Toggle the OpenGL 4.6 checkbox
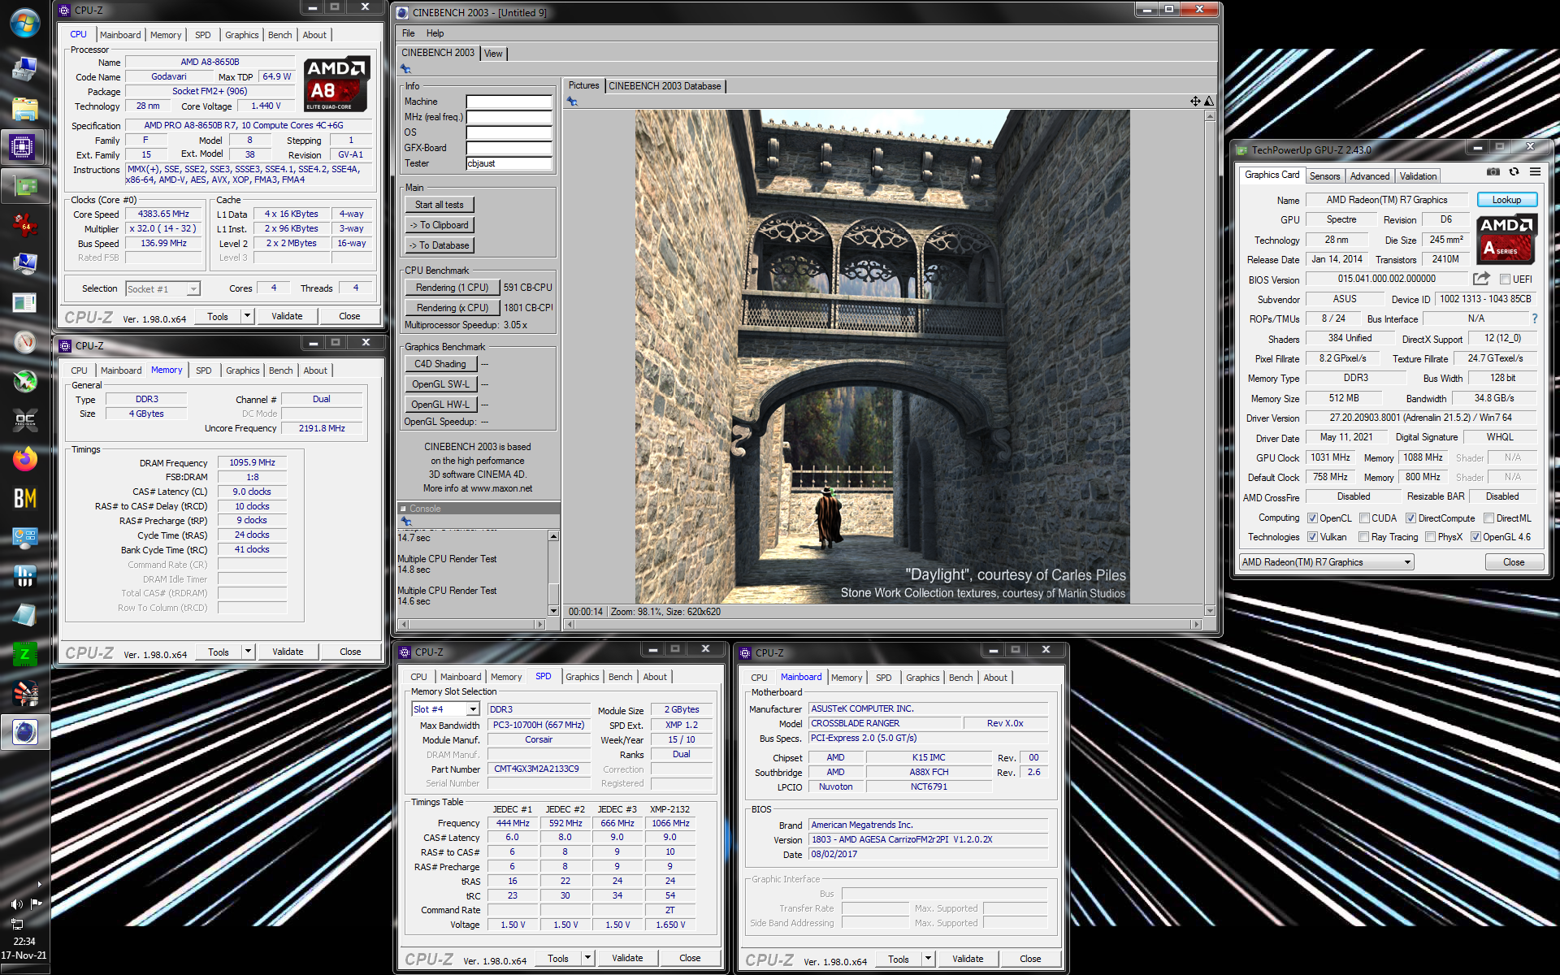 (x=1475, y=537)
